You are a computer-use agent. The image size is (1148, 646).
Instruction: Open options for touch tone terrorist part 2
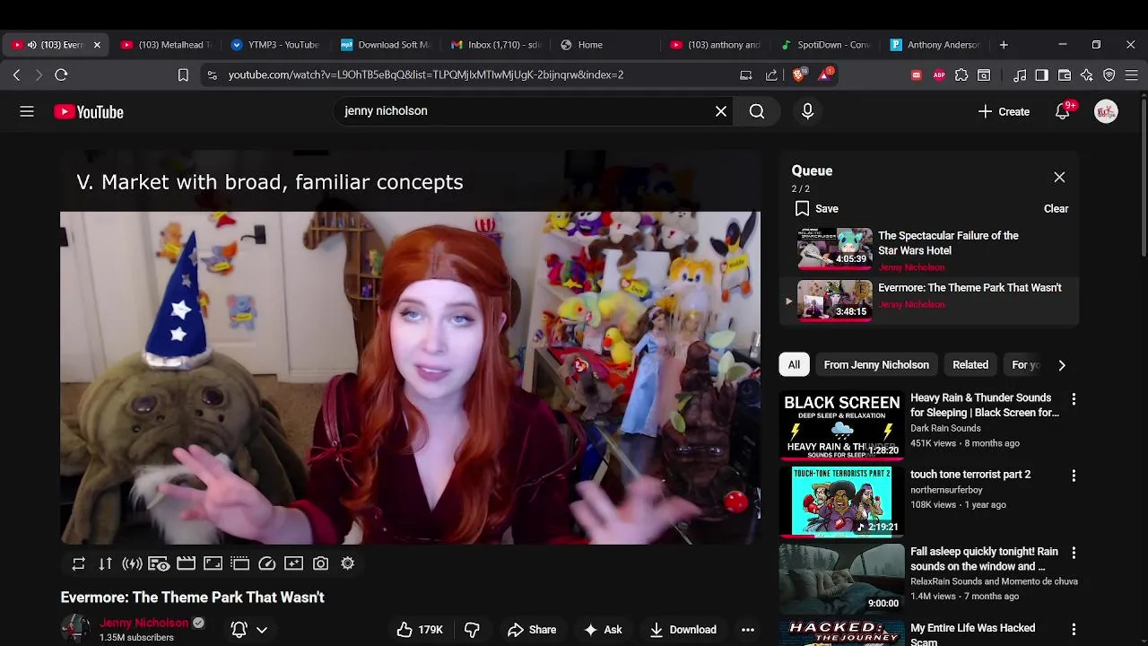point(1074,476)
